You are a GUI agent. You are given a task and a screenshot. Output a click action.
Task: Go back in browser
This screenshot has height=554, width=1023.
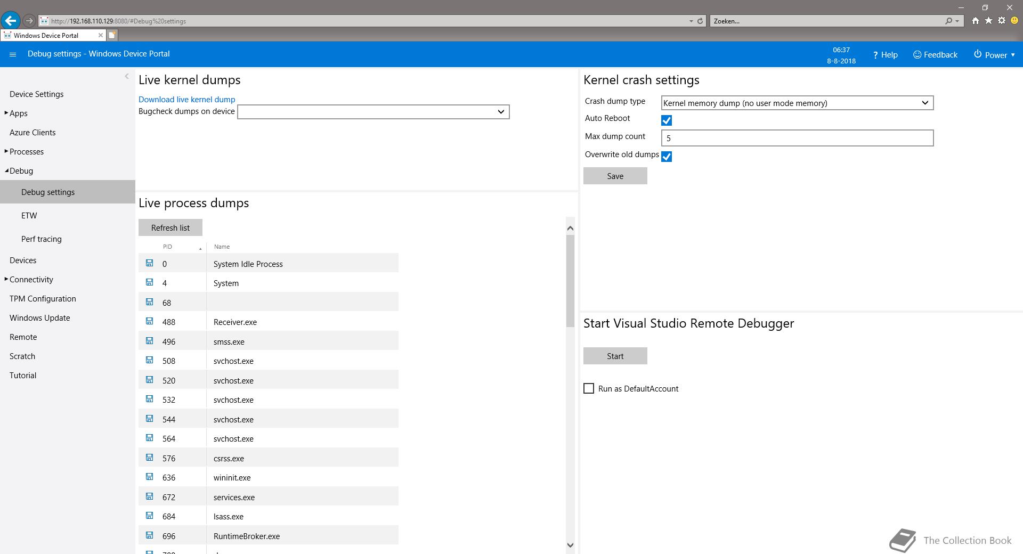point(11,21)
